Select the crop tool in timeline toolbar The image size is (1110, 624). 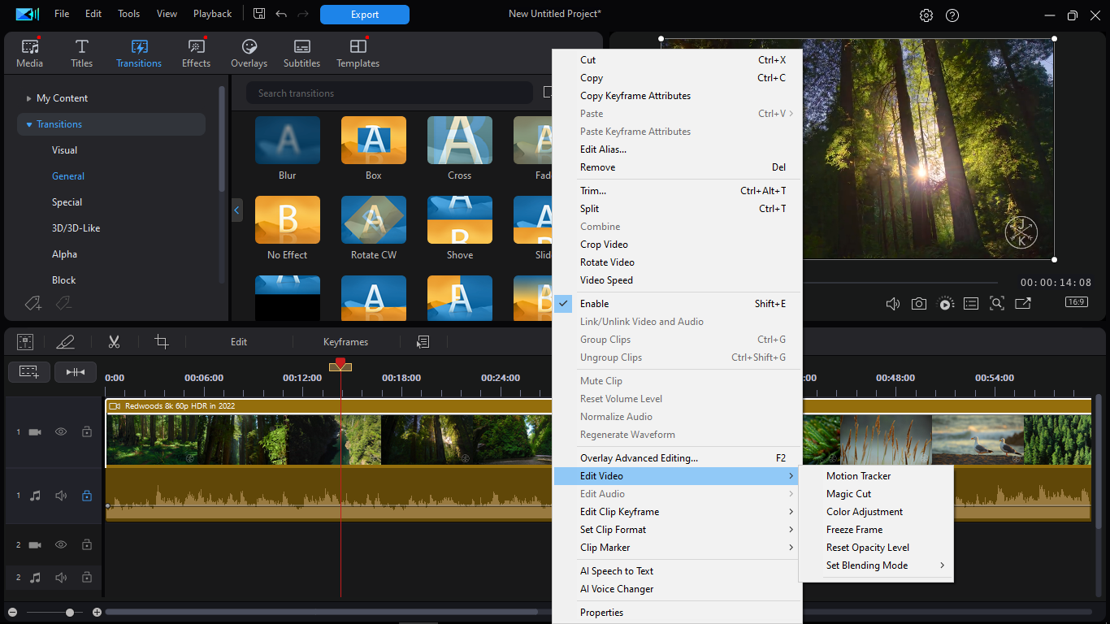[162, 342]
